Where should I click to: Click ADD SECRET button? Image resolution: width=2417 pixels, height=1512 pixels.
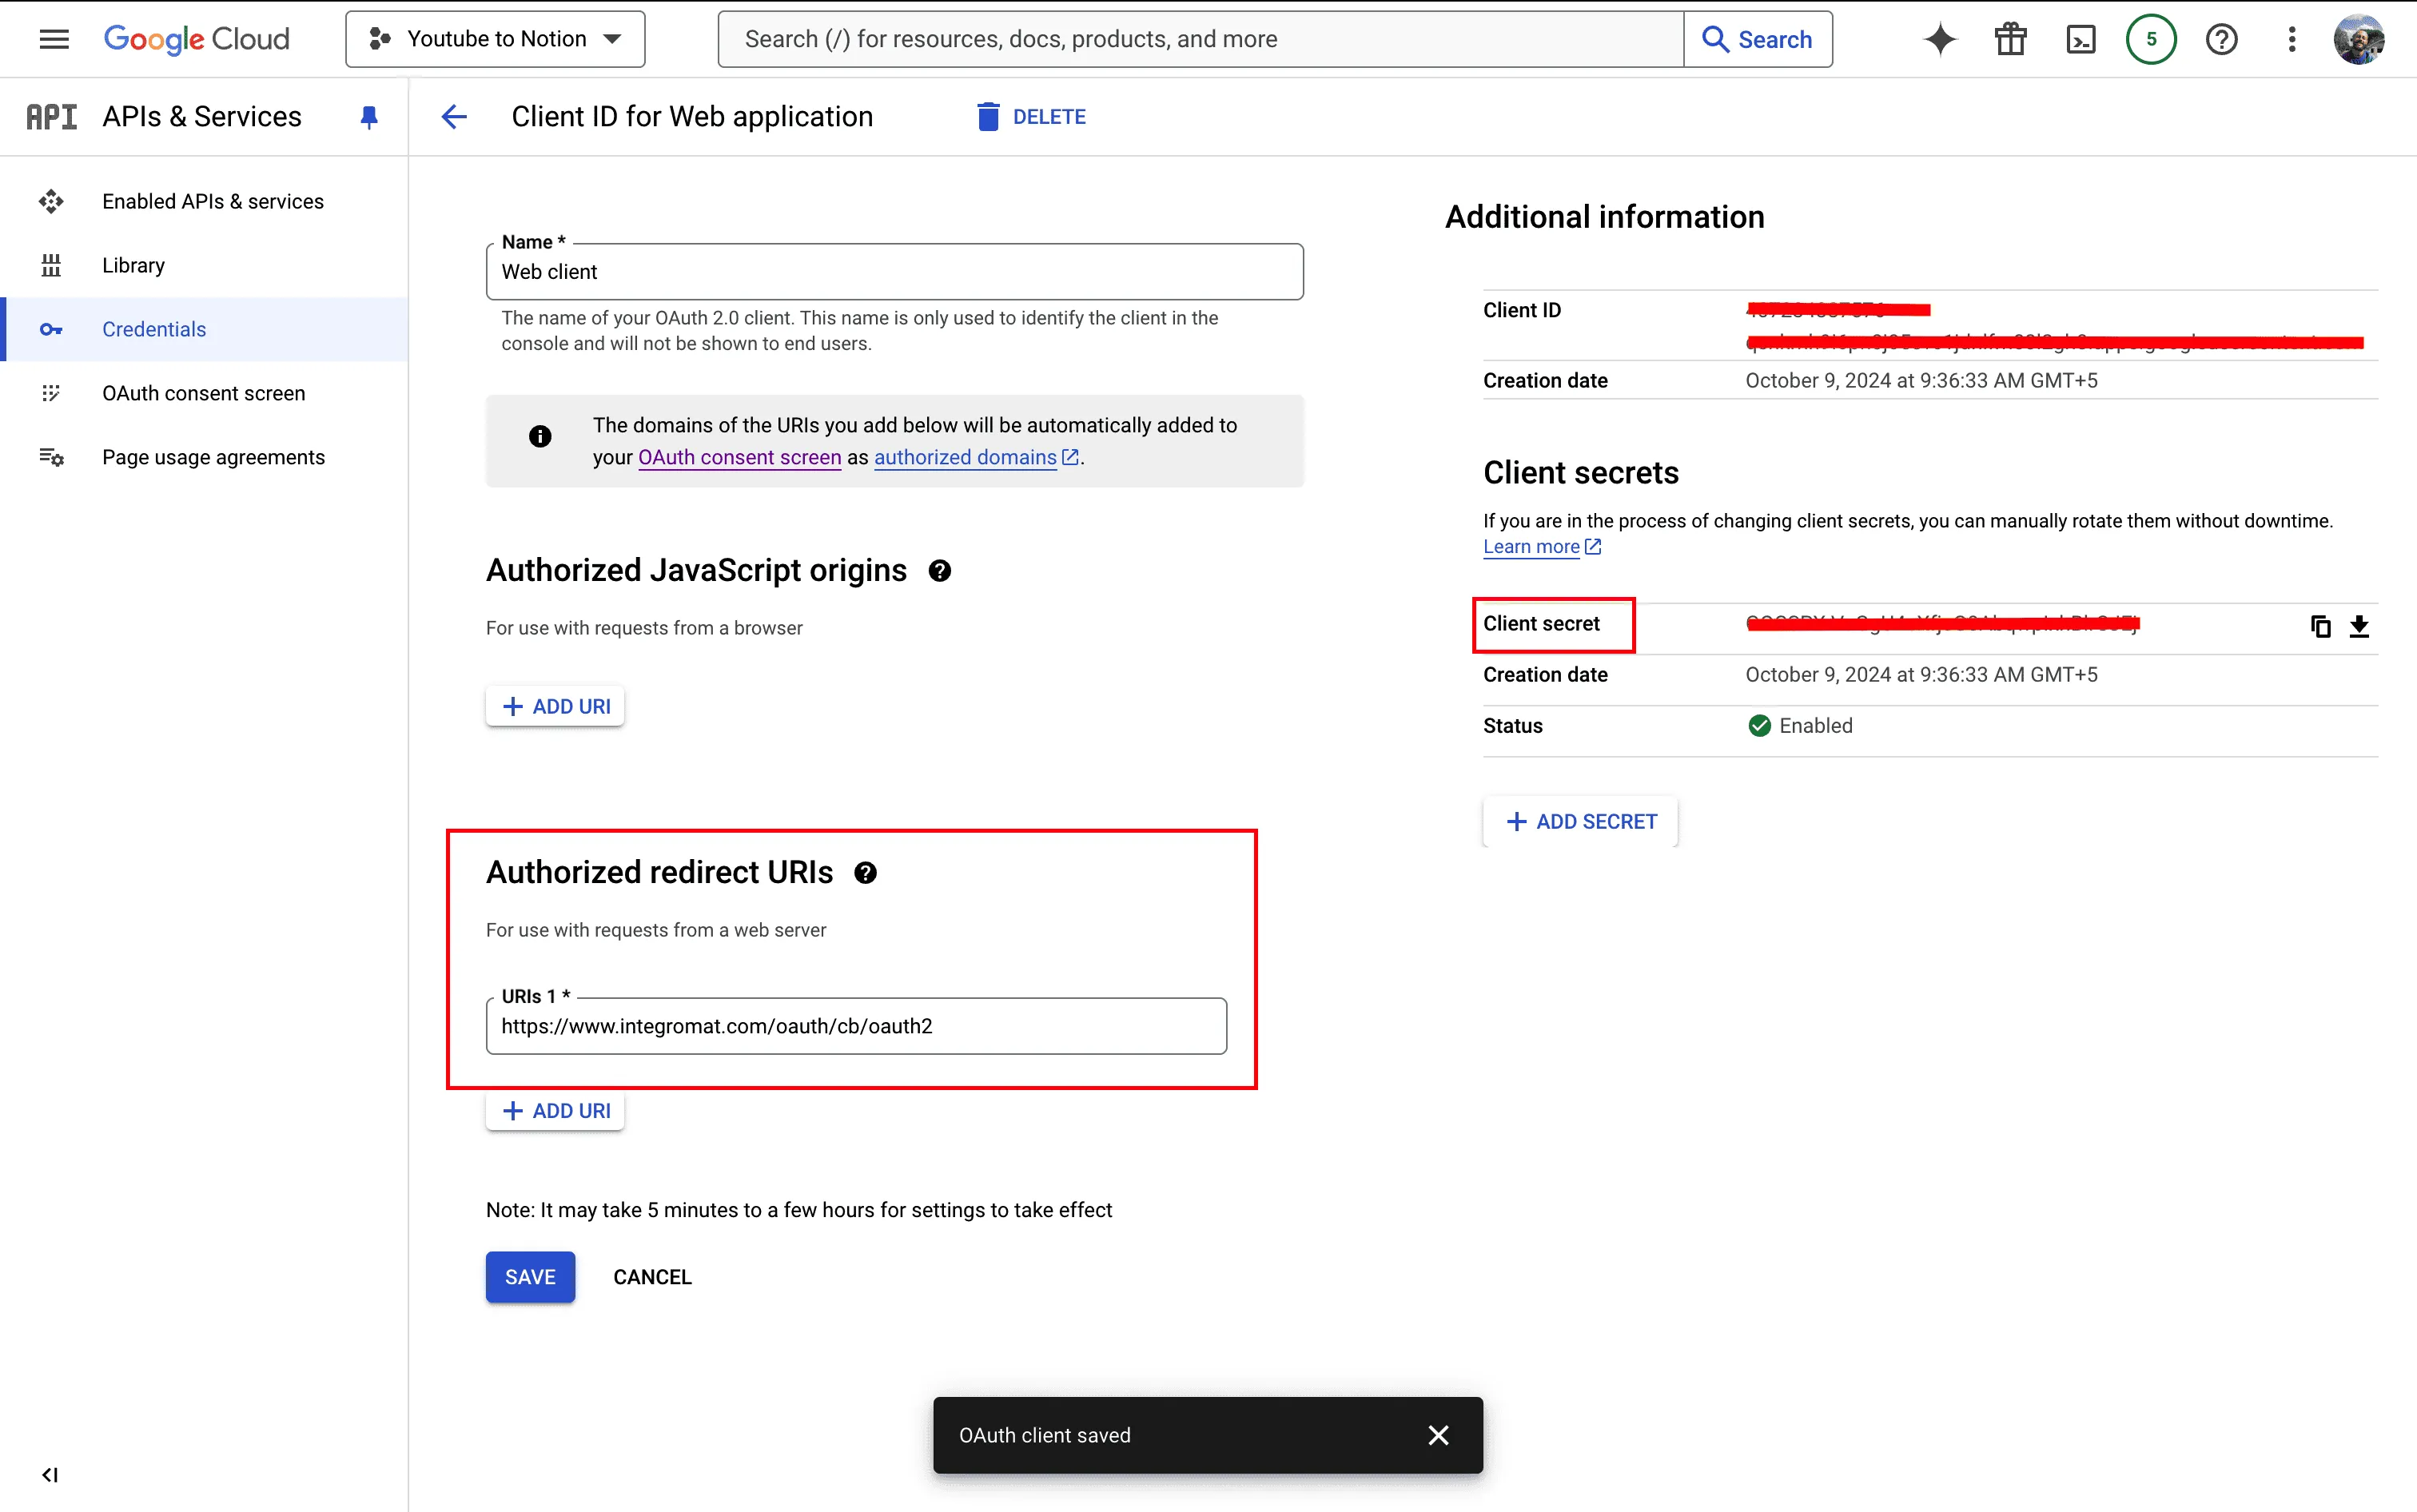1581,822
